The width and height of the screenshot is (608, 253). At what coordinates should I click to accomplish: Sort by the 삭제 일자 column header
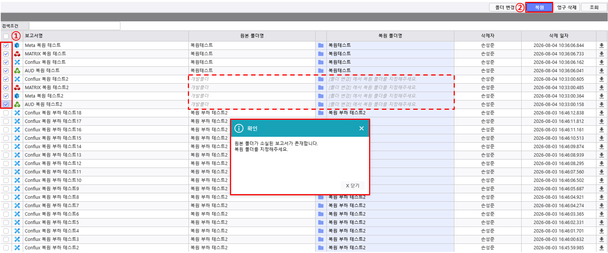point(558,36)
